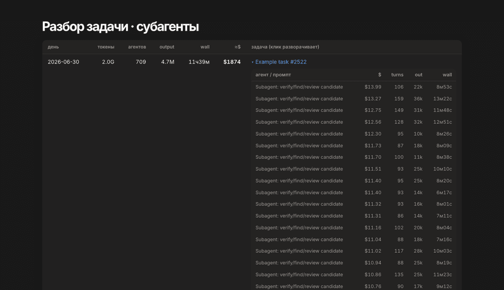Click the subagent cost $12.75
504x290 pixels.
point(373,110)
